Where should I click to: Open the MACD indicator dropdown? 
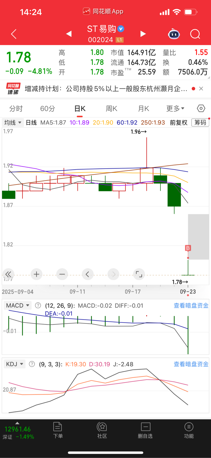tap(18, 305)
